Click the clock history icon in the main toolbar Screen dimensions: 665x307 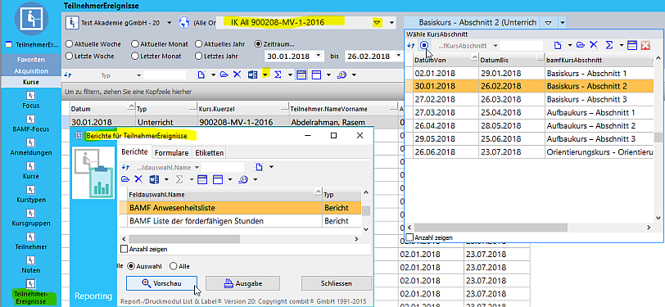pos(342,75)
